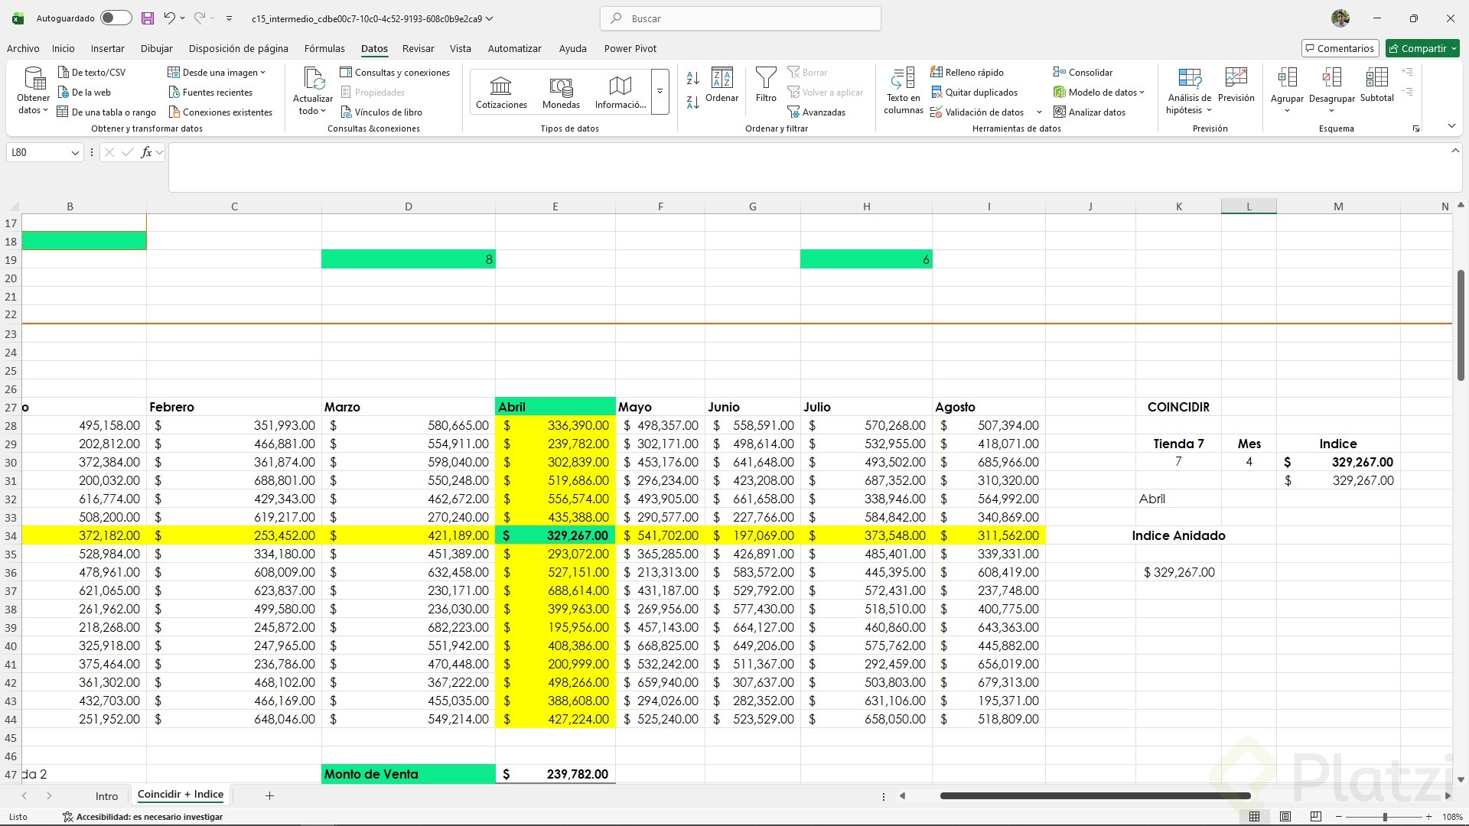
Task: Expand the Tipos de datos gallery
Action: pos(660,93)
